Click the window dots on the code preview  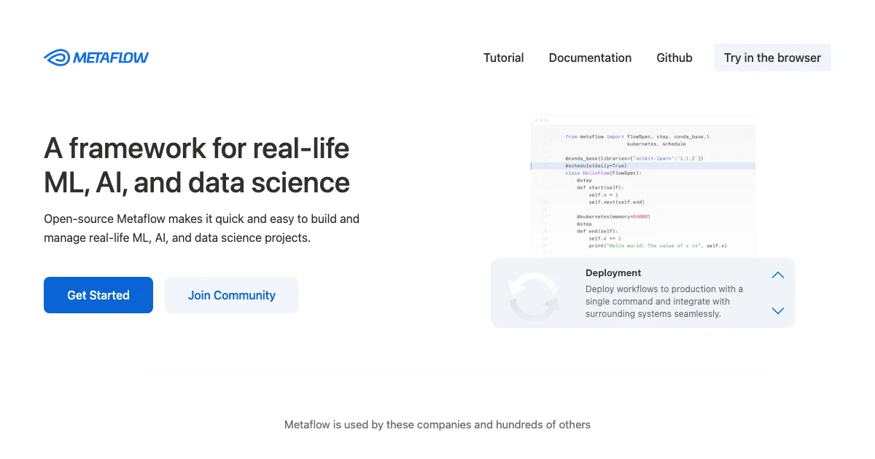point(540,119)
